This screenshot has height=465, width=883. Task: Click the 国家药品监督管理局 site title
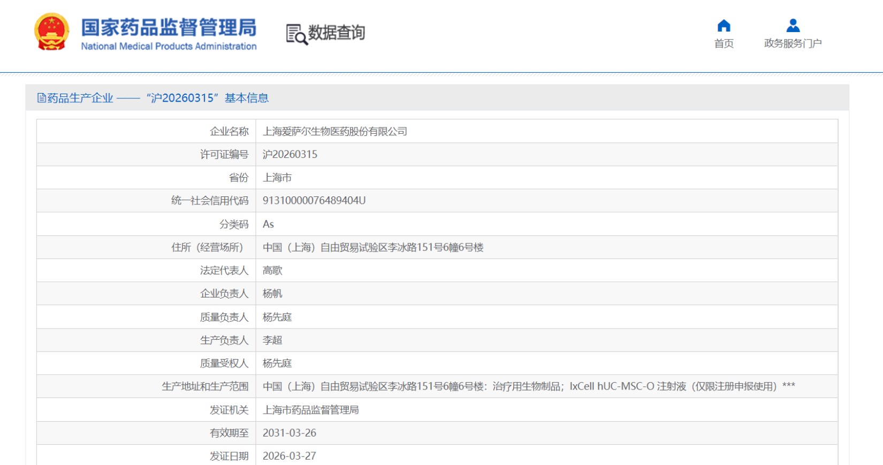(x=169, y=27)
